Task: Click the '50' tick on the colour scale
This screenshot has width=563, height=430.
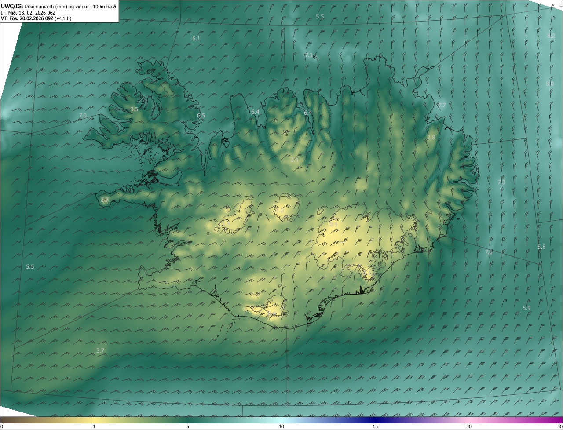Action: point(559,426)
